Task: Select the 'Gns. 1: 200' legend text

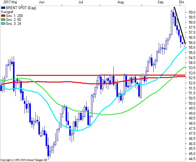Action: pyautogui.click(x=15, y=15)
